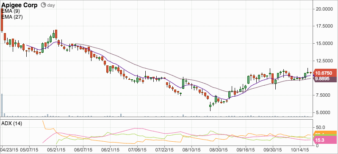Click the 06/21/15 date label
338x154 pixels.
pyautogui.click(x=110, y=150)
